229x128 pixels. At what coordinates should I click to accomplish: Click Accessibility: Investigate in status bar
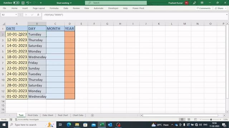27,119
